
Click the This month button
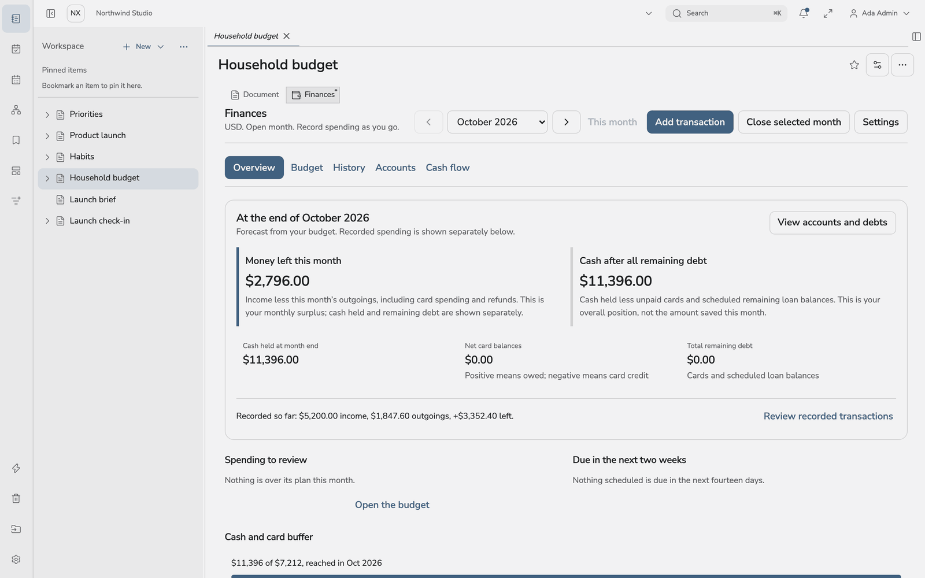click(x=612, y=122)
